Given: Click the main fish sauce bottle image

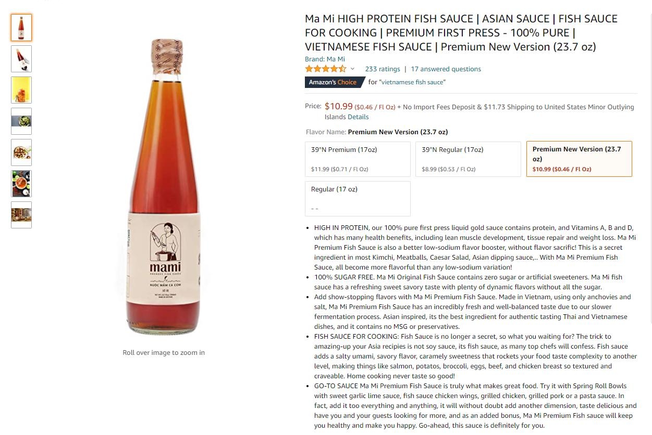Looking at the screenshot, I should [163, 187].
